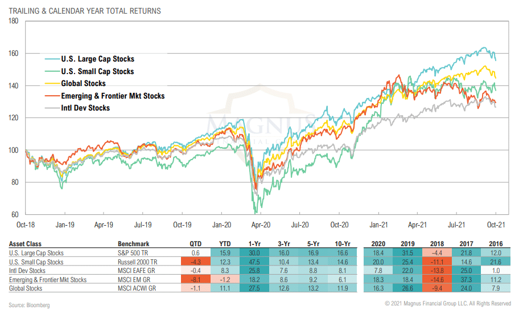This screenshot has height=310, width=523.
Task: Select the U.S. Small Cap Stocks legend label
Action: tap(97, 71)
